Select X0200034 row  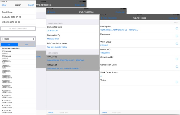click(x=18, y=101)
